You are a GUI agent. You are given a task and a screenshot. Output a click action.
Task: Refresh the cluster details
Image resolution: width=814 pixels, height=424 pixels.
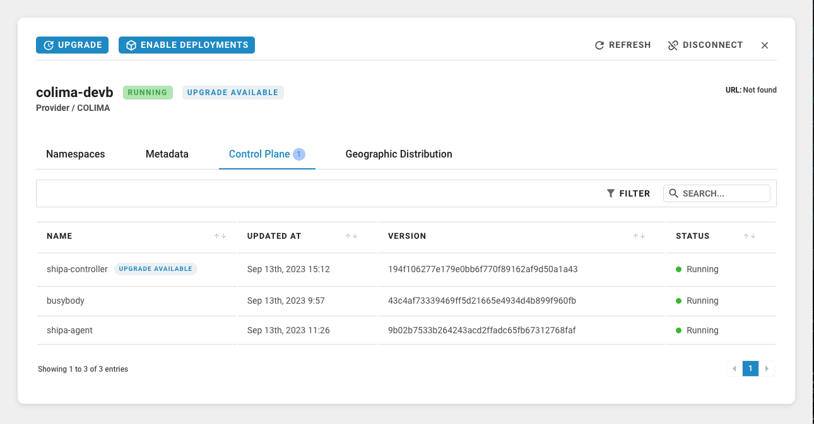(x=623, y=45)
